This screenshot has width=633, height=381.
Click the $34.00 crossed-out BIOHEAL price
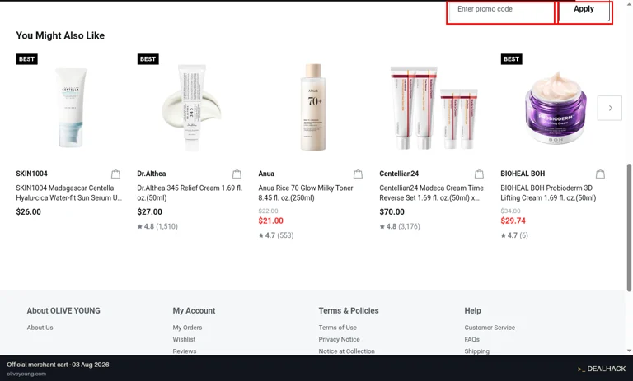(x=510, y=211)
